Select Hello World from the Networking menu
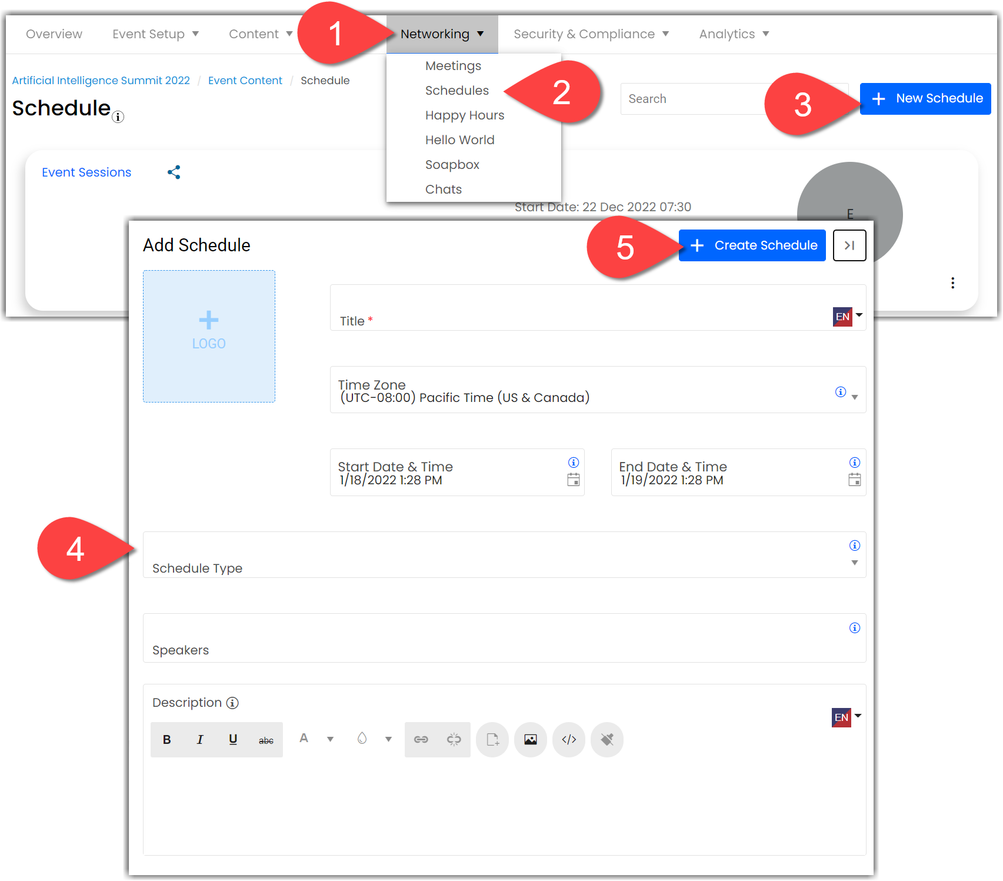 coord(460,140)
